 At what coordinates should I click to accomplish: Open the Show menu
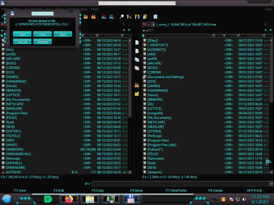[59, 9]
